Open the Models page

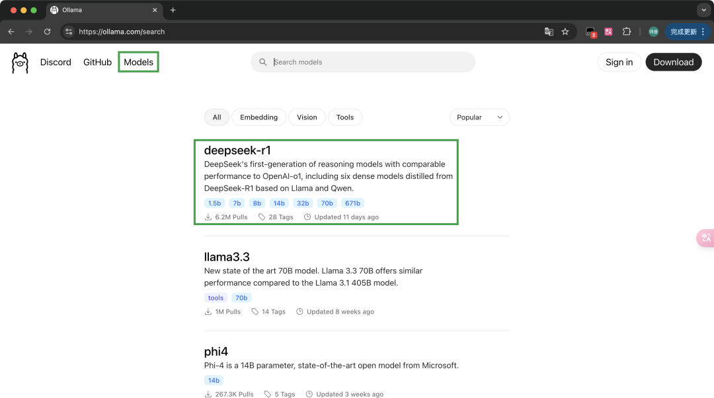138,62
